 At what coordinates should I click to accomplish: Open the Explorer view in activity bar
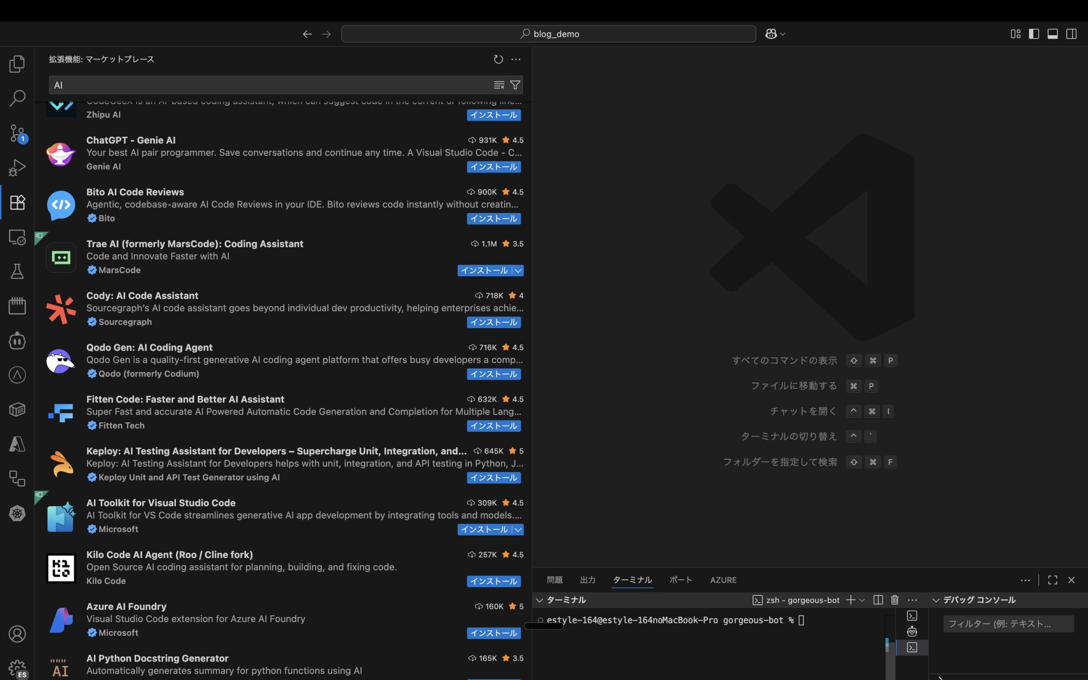coord(17,63)
